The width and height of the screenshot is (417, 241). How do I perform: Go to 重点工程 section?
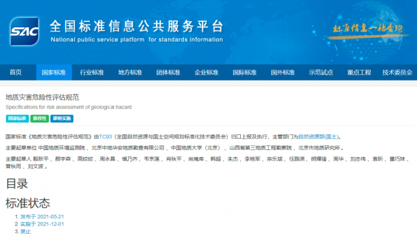pyautogui.click(x=359, y=72)
